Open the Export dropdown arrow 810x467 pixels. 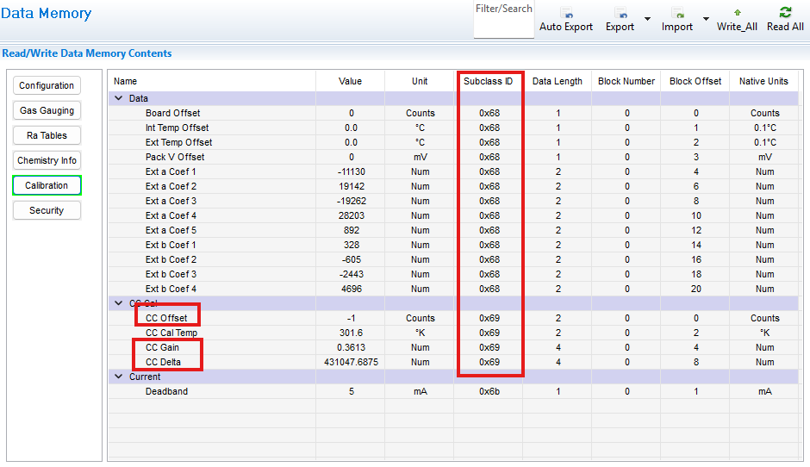[x=647, y=19]
